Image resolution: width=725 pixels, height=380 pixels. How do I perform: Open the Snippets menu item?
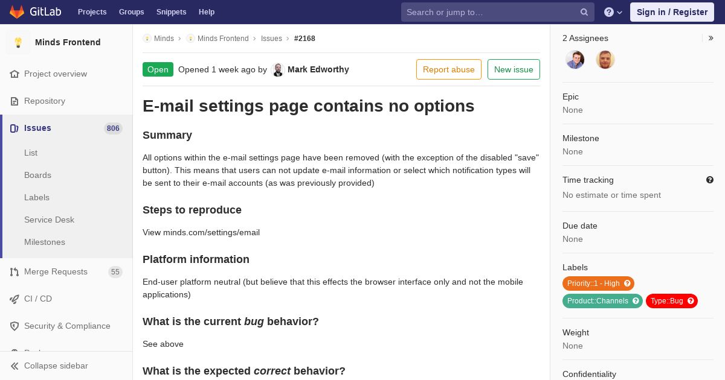pos(171,12)
